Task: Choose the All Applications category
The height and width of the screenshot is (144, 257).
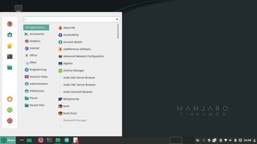Action: [36, 28]
